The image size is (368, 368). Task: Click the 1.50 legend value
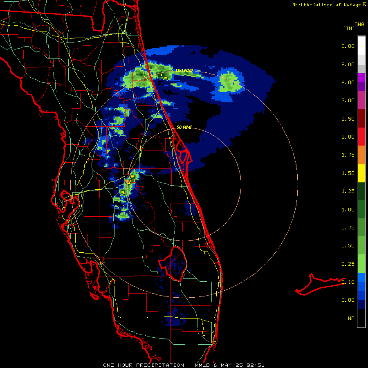348,173
